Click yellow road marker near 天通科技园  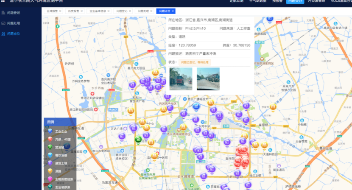[264, 145]
